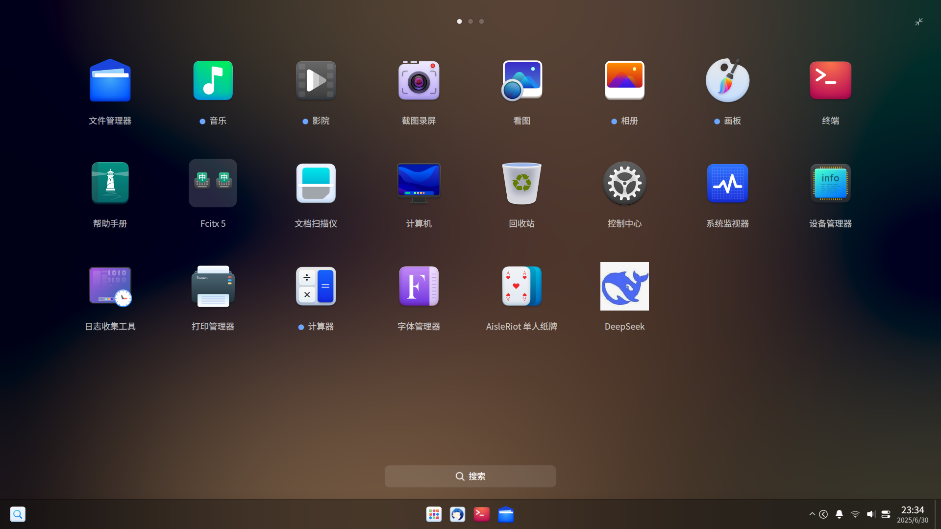941x529 pixels.
Task: Launch the 系统监视器 system monitor
Action: [727, 183]
